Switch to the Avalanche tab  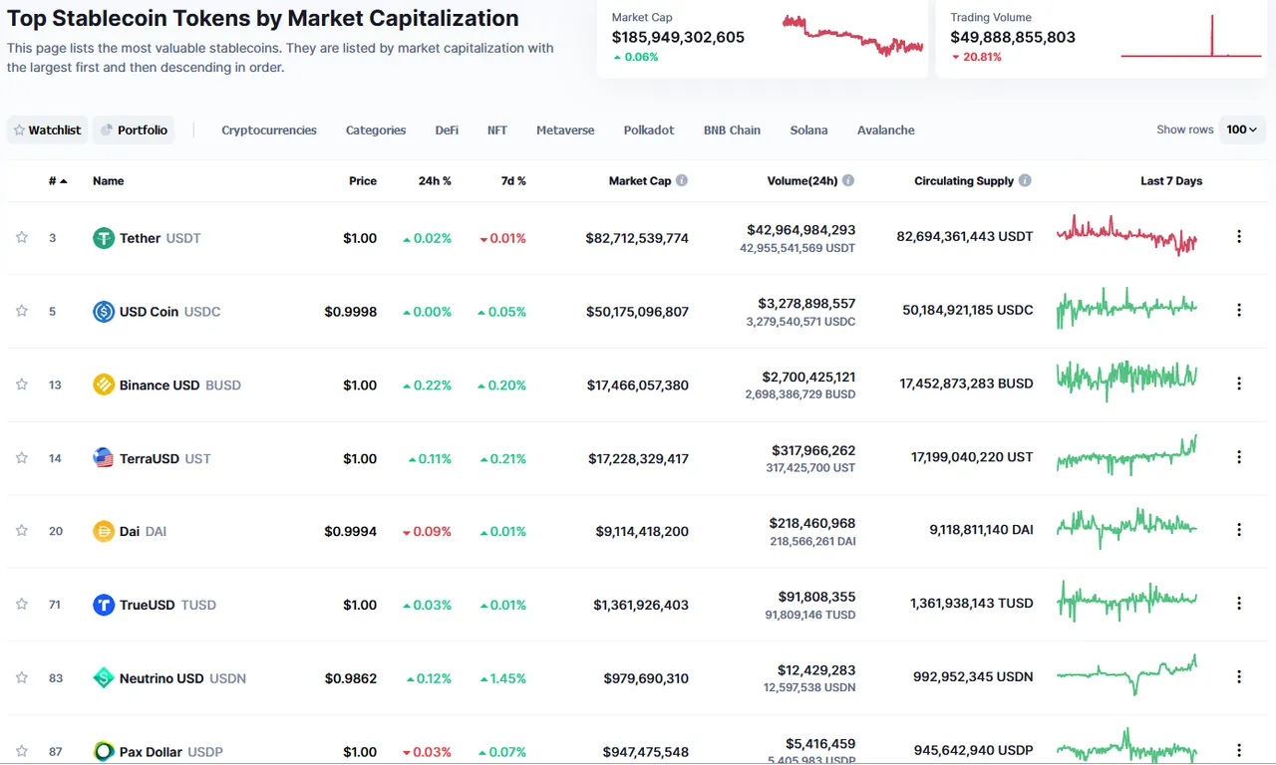(886, 129)
